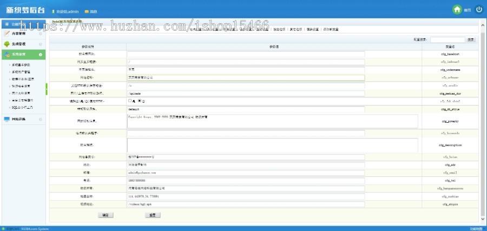This screenshot has width=487, height=231.
Task: Click the admin user icon in header
Action: 53,11
